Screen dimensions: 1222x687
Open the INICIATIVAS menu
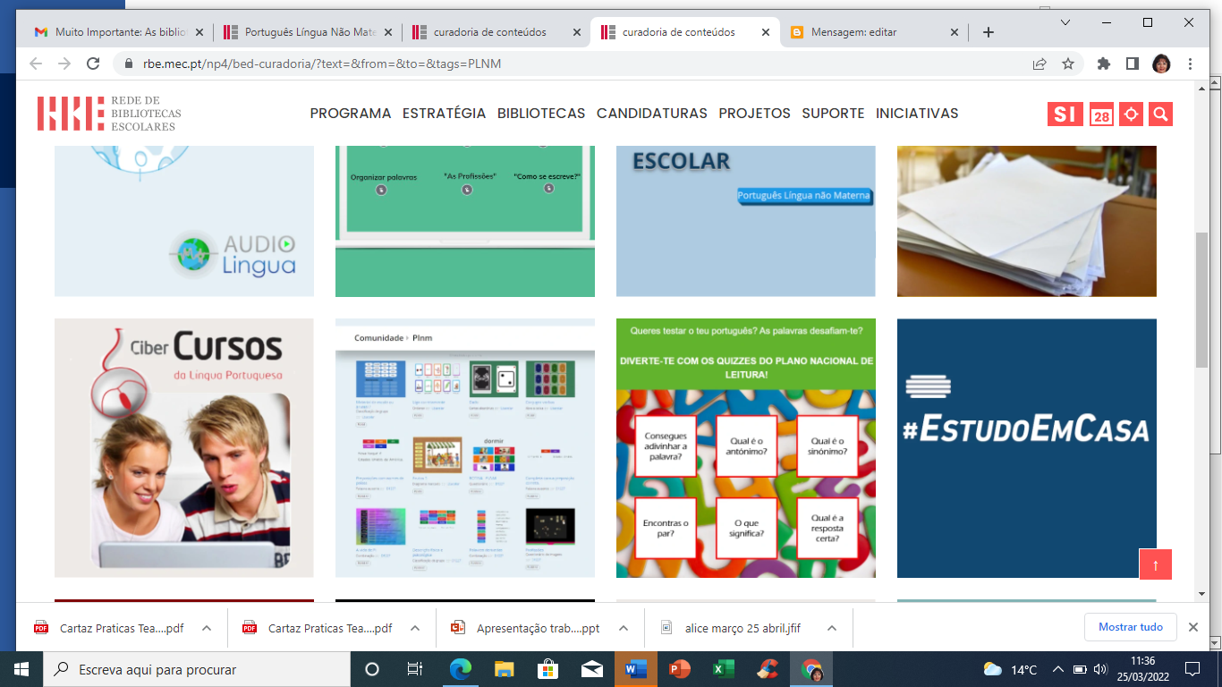click(917, 114)
